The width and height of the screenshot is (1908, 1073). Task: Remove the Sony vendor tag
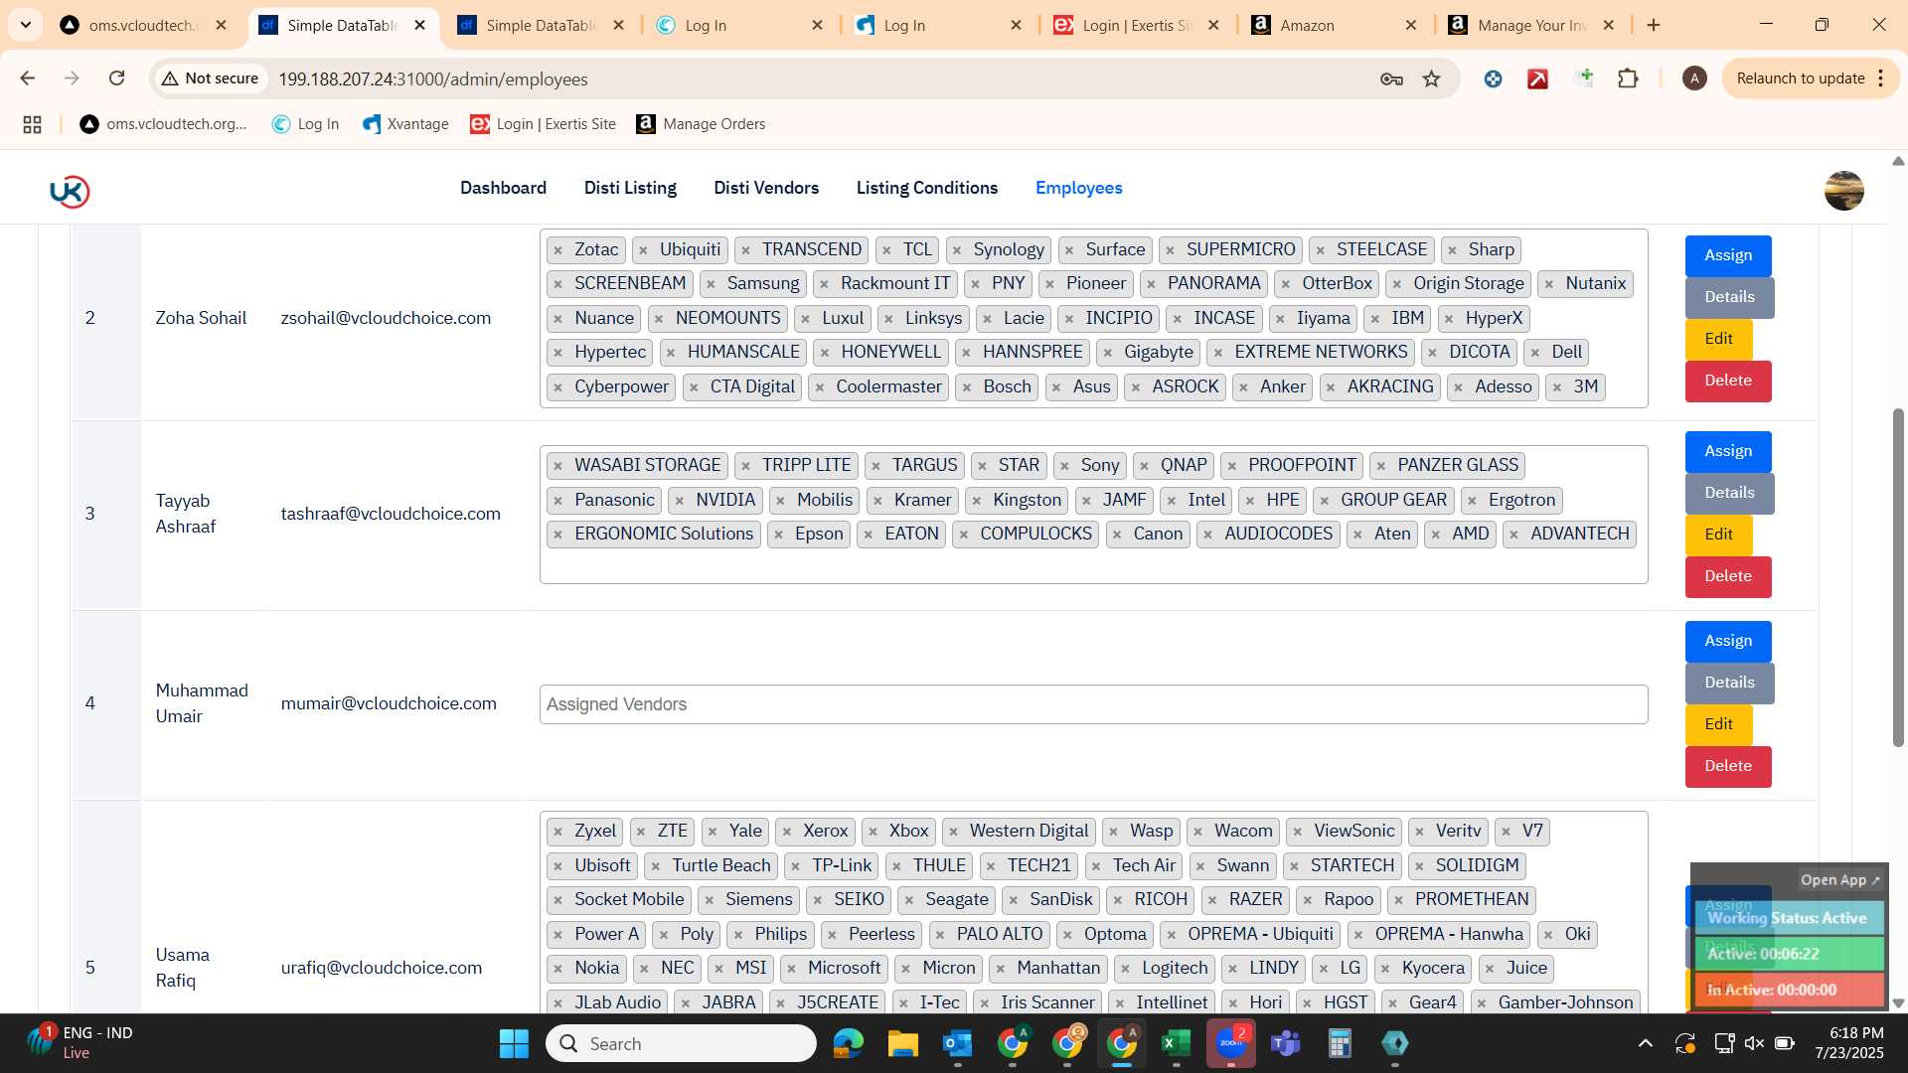(1064, 466)
